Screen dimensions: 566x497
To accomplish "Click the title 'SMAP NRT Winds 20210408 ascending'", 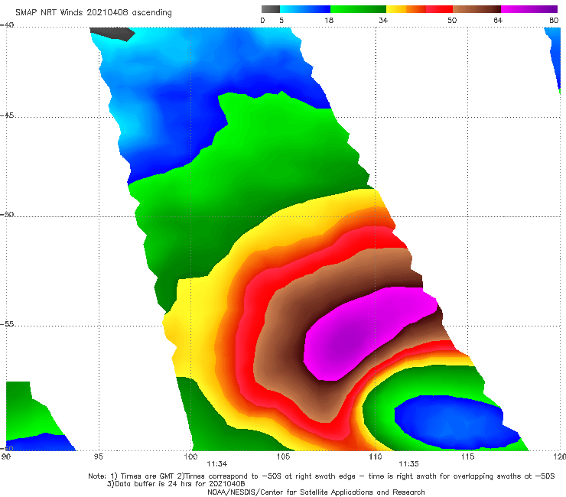I will (x=93, y=12).
